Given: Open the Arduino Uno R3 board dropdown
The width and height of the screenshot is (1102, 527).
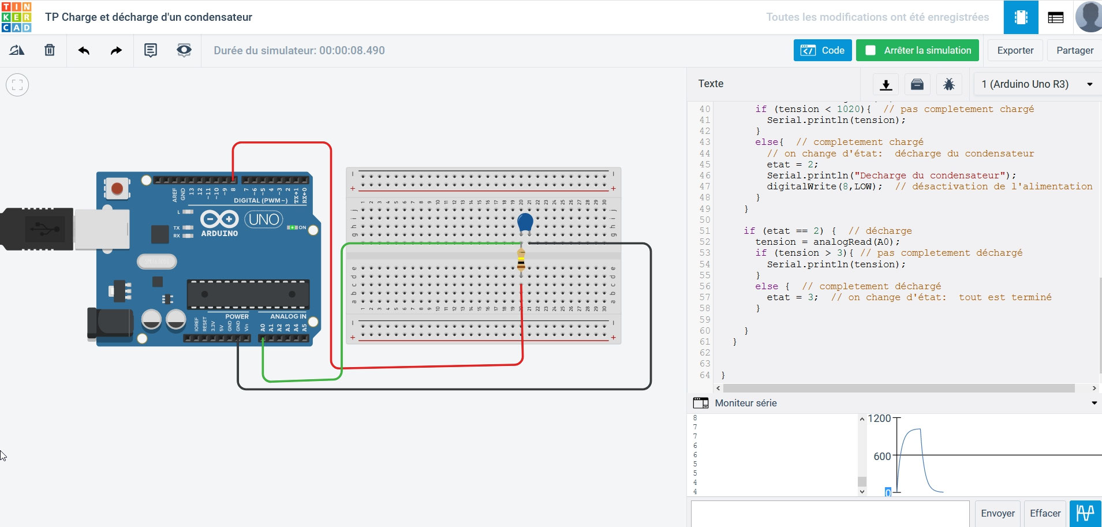Looking at the screenshot, I should [x=1034, y=84].
